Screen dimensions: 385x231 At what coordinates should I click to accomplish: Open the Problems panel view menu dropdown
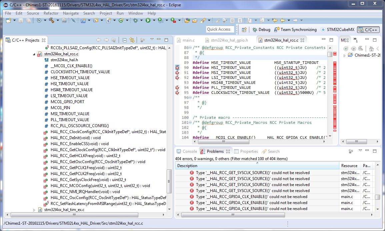(360, 151)
